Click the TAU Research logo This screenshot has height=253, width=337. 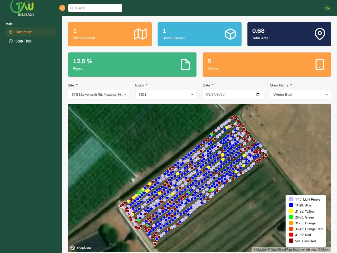pyautogui.click(x=22, y=8)
